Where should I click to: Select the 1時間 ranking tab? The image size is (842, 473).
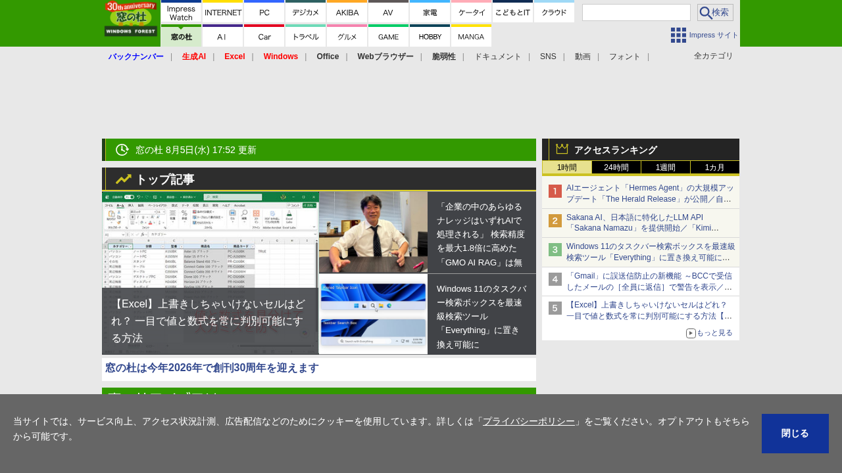pos(566,168)
